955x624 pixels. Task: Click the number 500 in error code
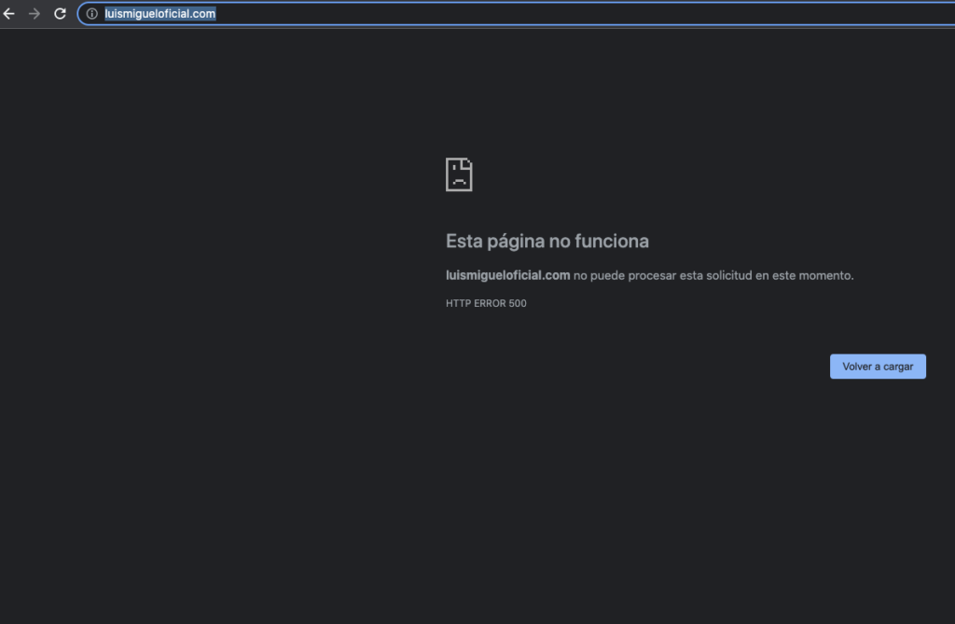(518, 303)
